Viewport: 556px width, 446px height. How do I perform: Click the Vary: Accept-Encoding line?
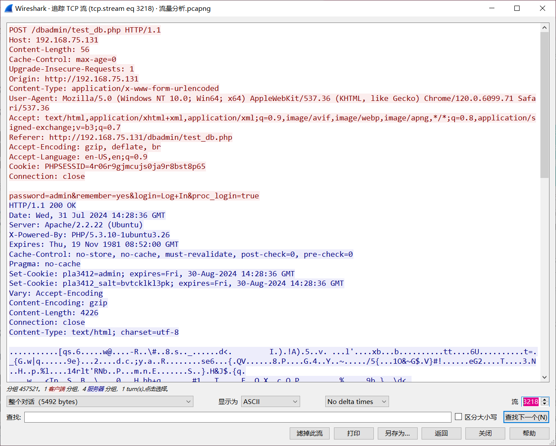coord(56,293)
